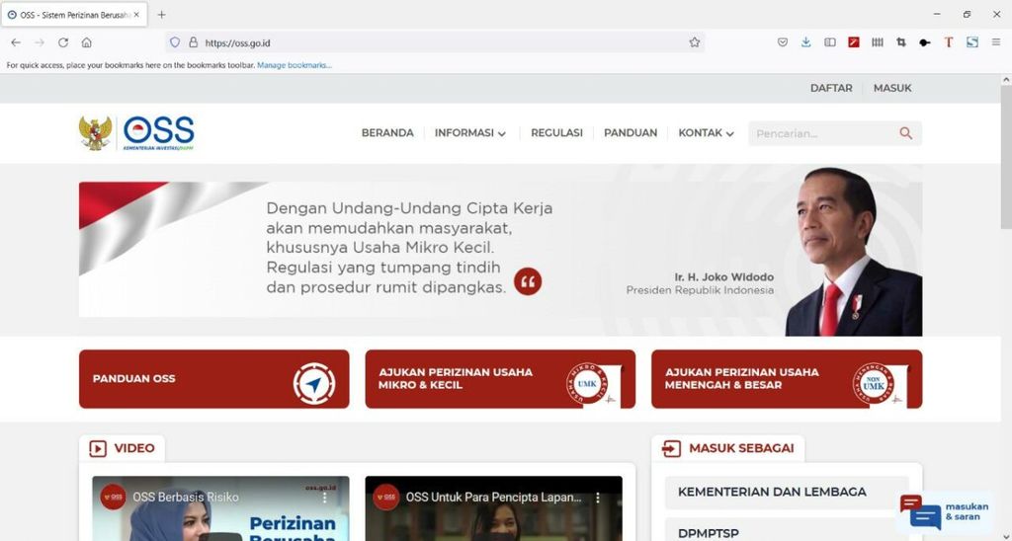Click the Joko Widodo banner image

tap(500, 250)
